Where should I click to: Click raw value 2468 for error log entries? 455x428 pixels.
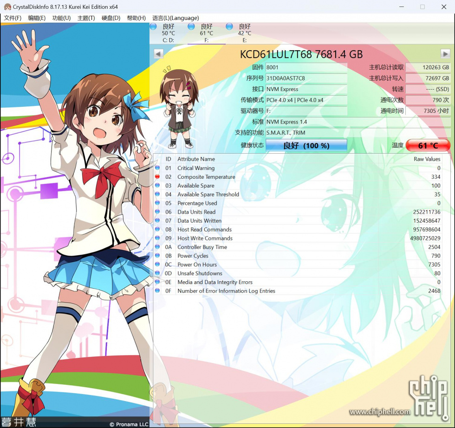coord(434,291)
